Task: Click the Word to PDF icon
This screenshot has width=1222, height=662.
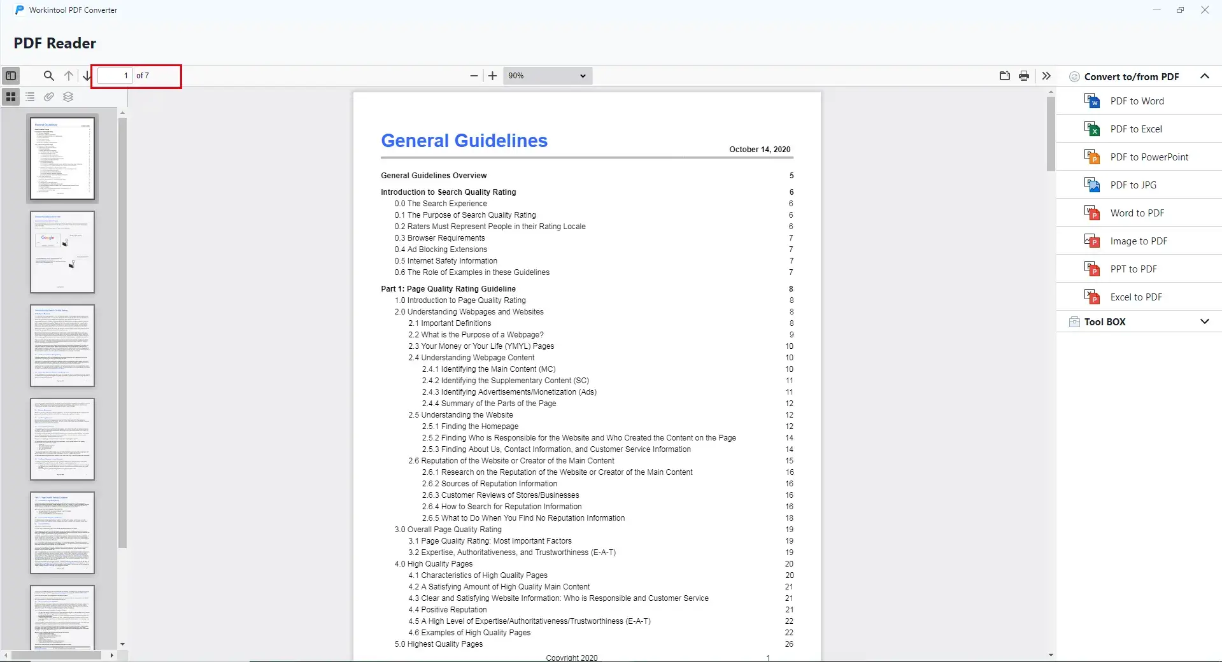Action: (x=1092, y=213)
